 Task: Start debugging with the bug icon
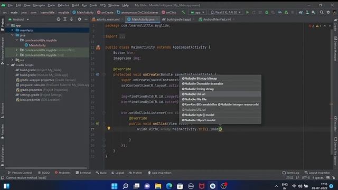click(267, 13)
